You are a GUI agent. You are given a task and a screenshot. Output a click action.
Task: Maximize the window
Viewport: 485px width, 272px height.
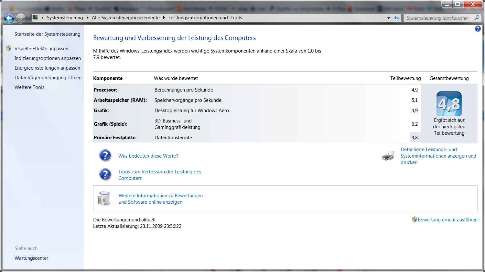coord(458,4)
